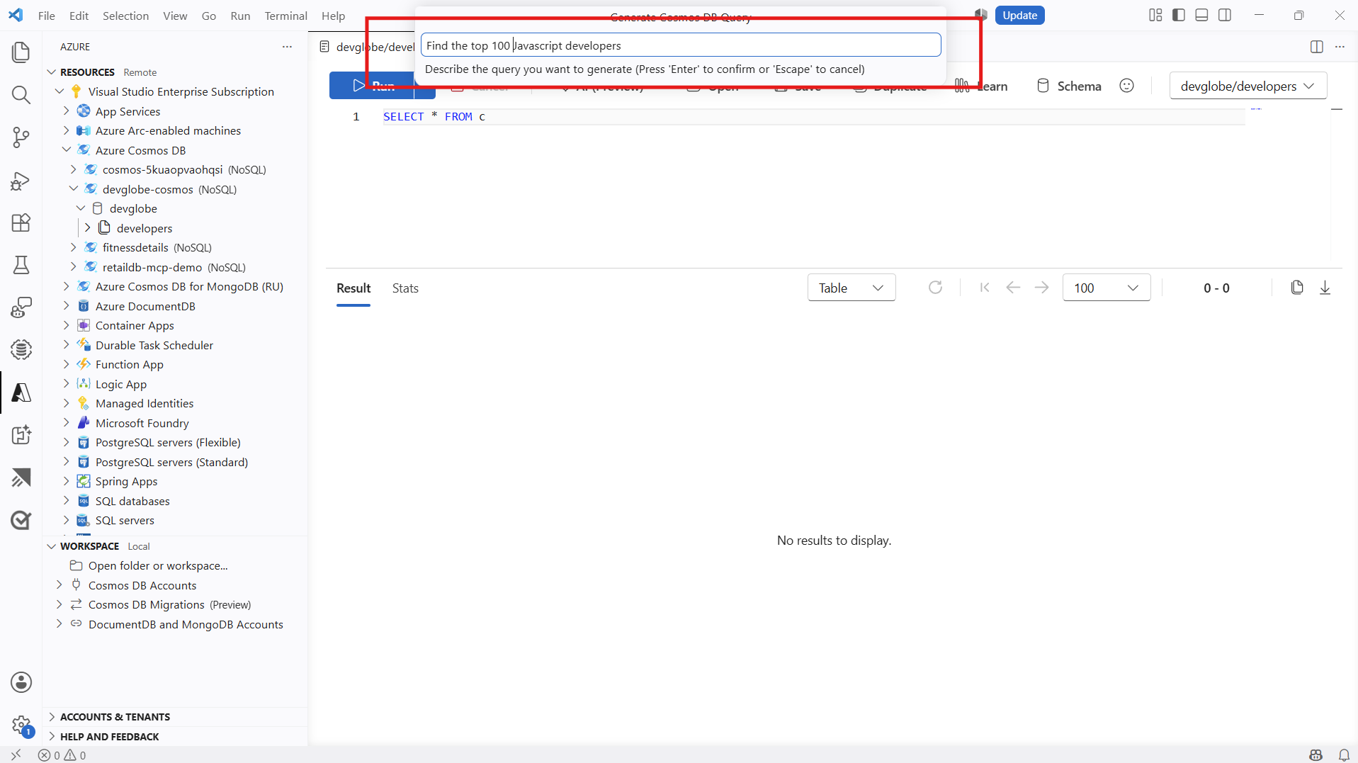Click the Schema button

(x=1069, y=86)
